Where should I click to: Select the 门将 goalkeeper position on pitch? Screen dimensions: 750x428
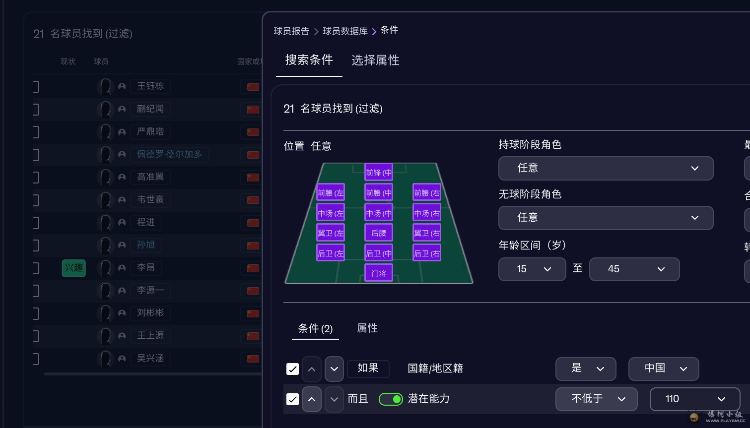tap(379, 273)
